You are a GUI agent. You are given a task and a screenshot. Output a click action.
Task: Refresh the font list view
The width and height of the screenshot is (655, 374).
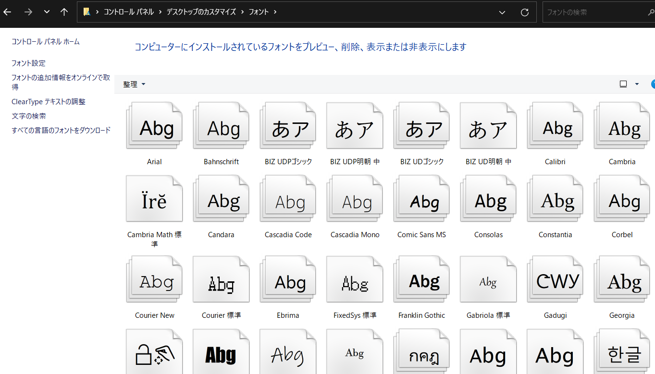524,12
